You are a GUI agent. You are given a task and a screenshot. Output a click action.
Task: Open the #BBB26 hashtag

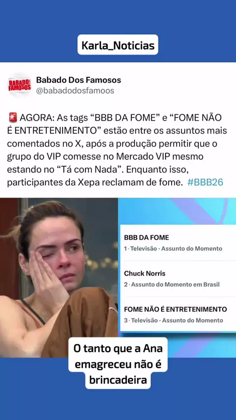(205, 182)
